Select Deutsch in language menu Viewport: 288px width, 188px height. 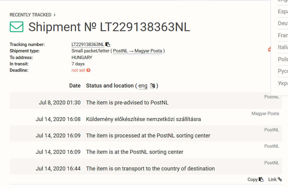coord(283,23)
